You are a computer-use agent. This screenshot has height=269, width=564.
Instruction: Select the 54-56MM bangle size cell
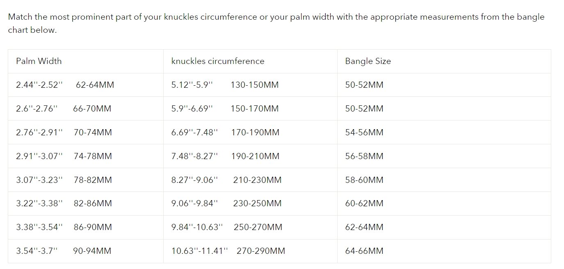pyautogui.click(x=364, y=132)
